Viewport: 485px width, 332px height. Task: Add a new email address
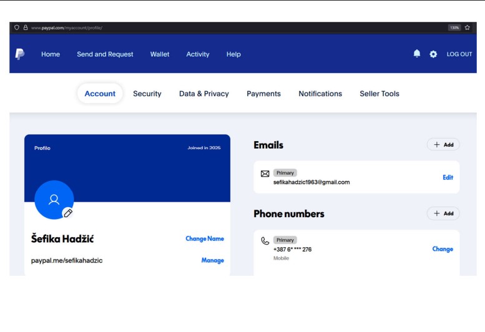443,145
